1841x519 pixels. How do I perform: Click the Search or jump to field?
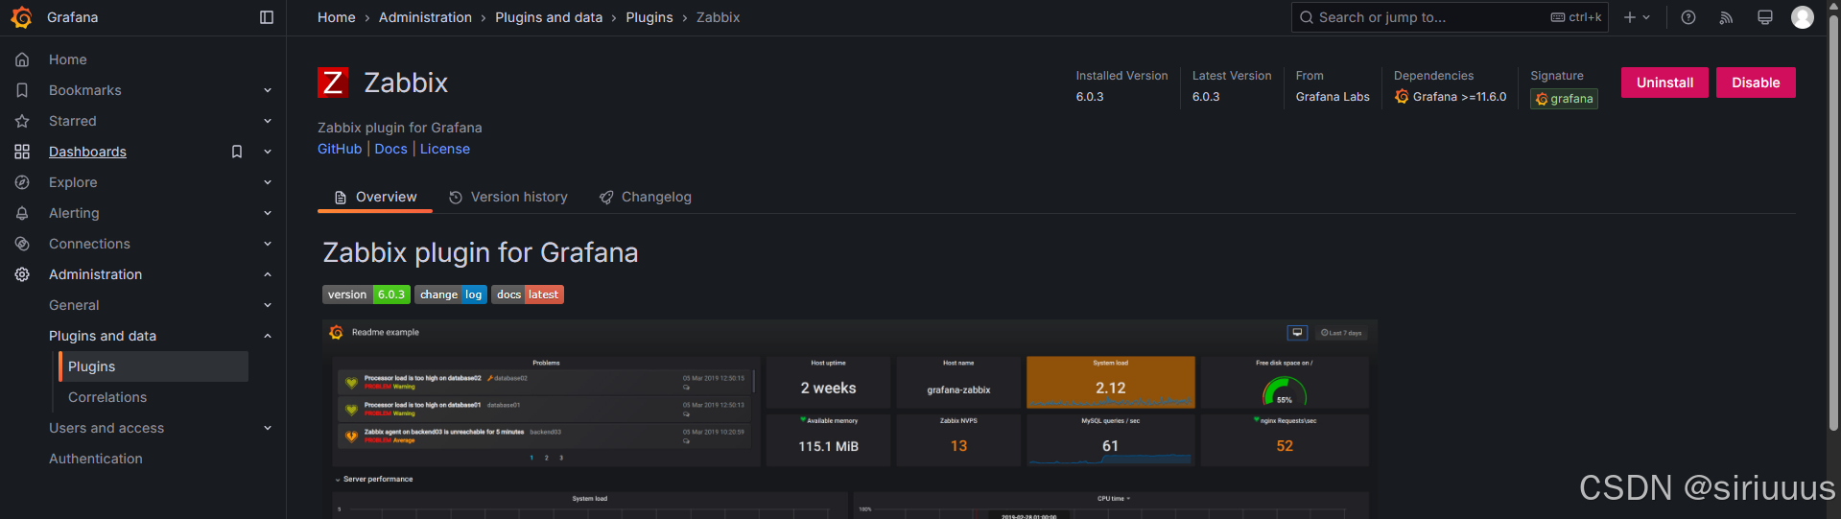click(x=1450, y=17)
